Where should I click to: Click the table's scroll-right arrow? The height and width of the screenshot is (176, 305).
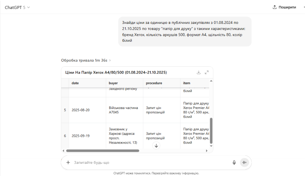tap(207, 150)
